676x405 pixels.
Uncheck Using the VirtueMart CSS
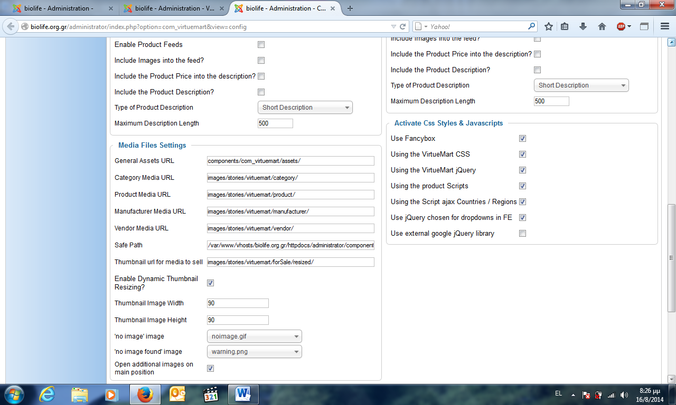(x=522, y=155)
